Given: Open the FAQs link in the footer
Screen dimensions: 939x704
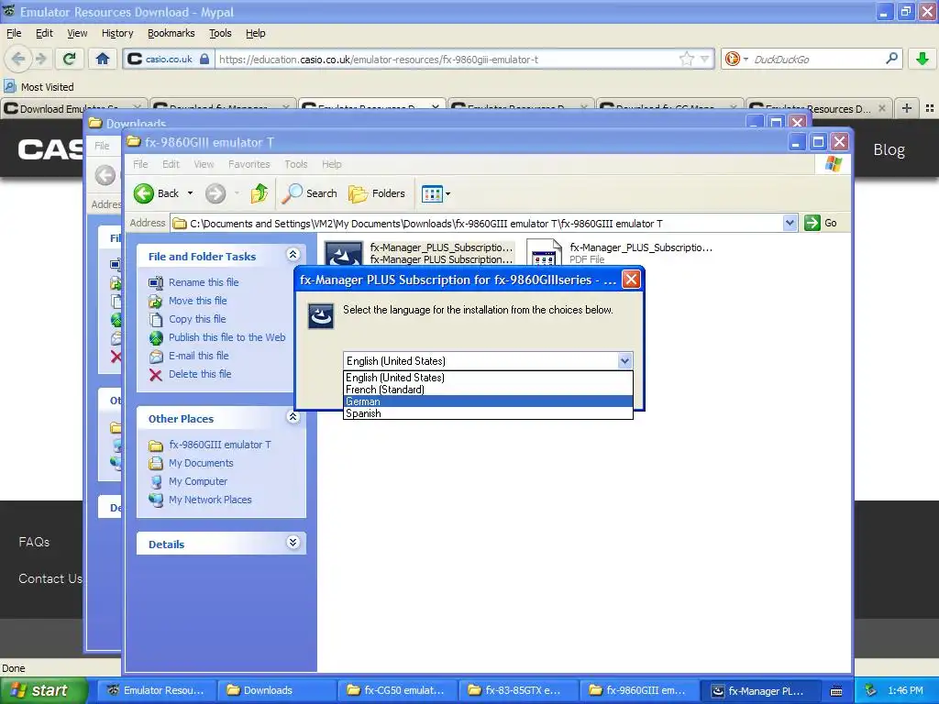Looking at the screenshot, I should [34, 542].
